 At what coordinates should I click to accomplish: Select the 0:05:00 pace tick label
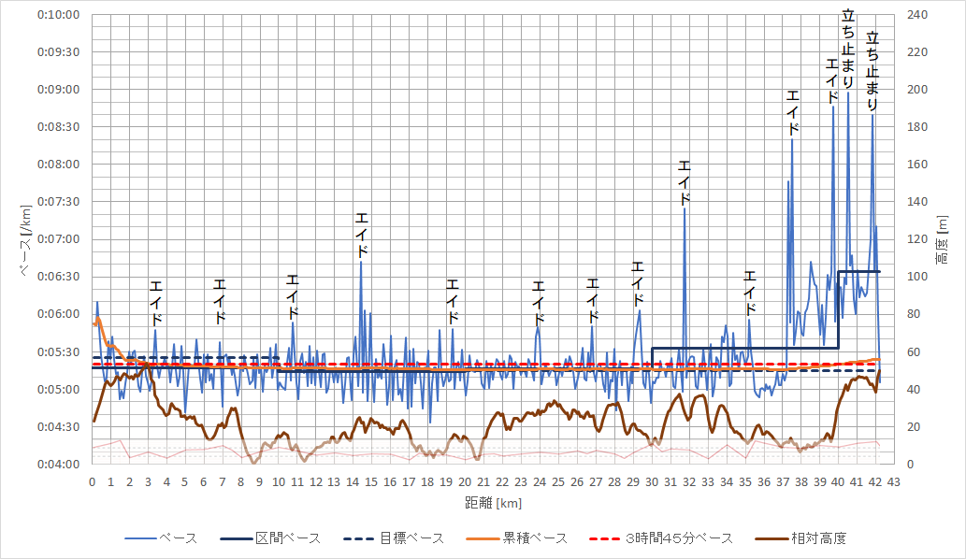pyautogui.click(x=59, y=390)
